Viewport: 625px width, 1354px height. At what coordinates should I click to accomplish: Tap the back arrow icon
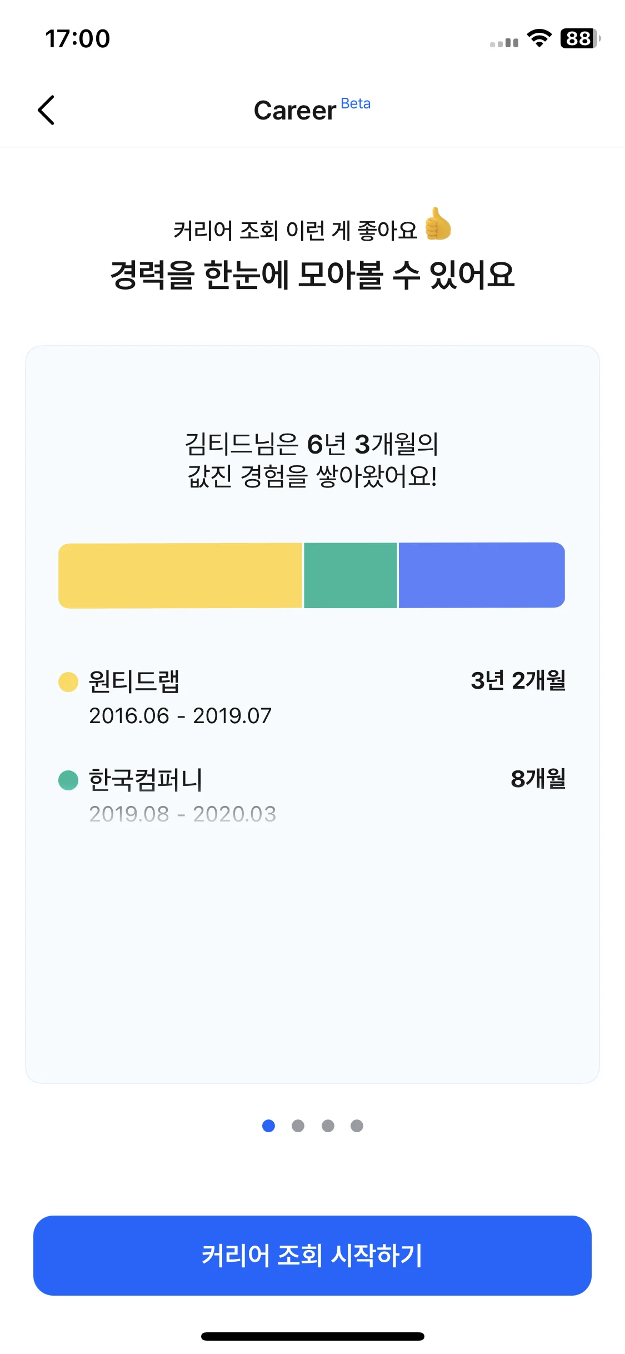tap(46, 110)
